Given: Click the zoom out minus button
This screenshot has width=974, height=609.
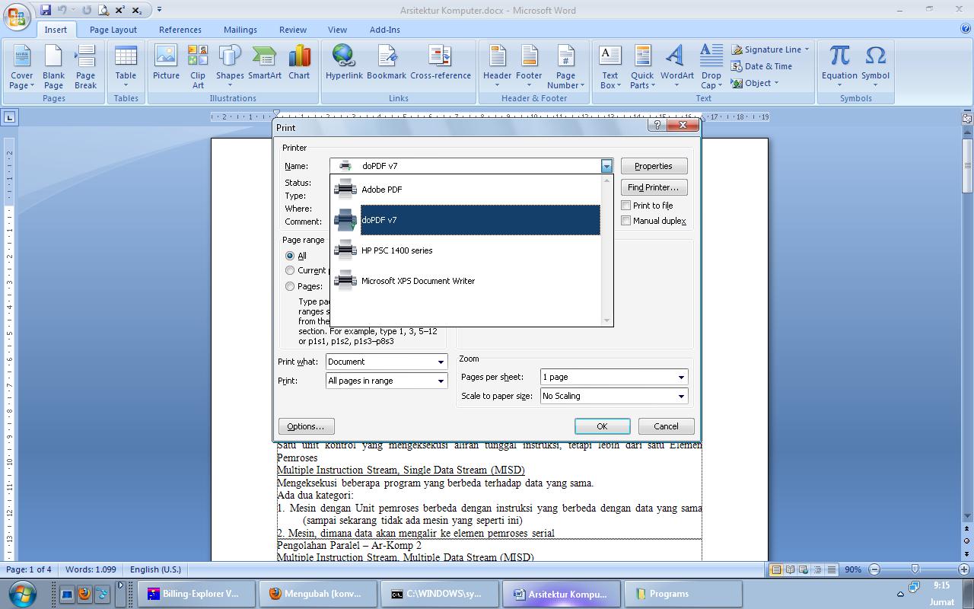Looking at the screenshot, I should tap(874, 569).
